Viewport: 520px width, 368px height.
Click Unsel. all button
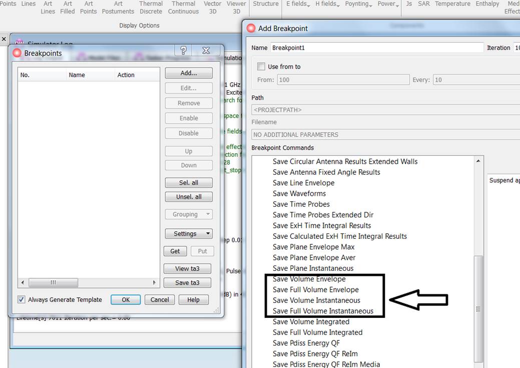pos(189,197)
